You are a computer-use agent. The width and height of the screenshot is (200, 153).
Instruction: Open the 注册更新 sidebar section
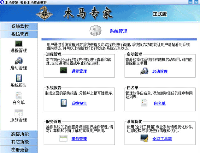[x=19, y=150]
